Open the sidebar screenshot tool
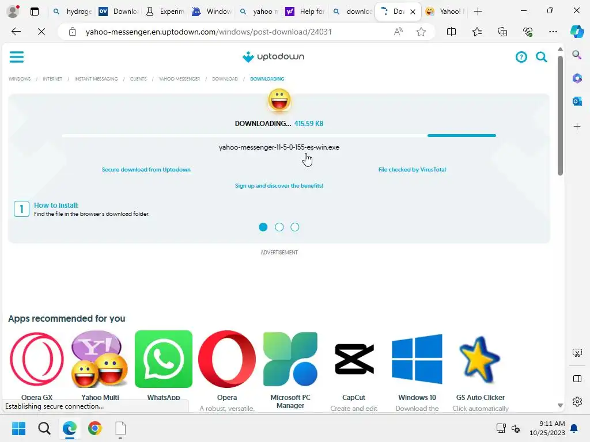This screenshot has height=442, width=590. pos(577,353)
